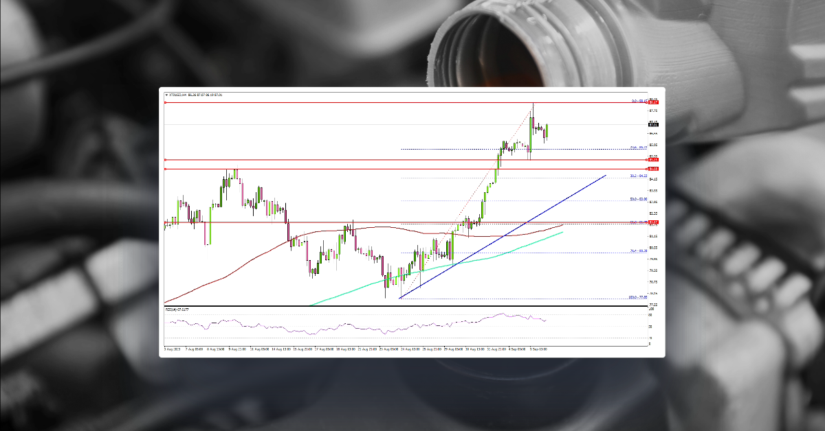The width and height of the screenshot is (825, 431).
Task: Expand the chart symbol dropdown arrow beside XTIUSD,H4
Action: [166, 96]
